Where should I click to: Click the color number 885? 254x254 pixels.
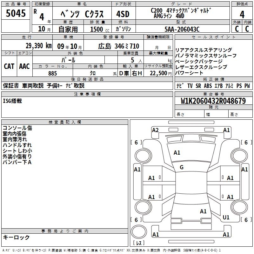[x=52, y=73]
